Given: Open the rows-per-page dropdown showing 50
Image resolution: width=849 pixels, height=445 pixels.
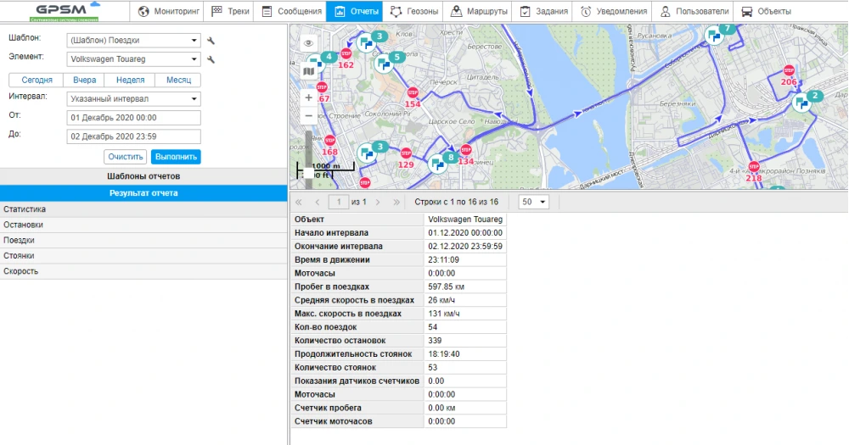Looking at the screenshot, I should coord(534,202).
